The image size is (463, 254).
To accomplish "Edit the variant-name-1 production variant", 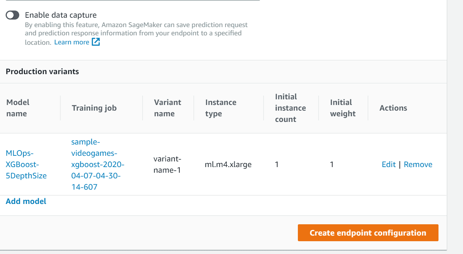I will point(388,164).
